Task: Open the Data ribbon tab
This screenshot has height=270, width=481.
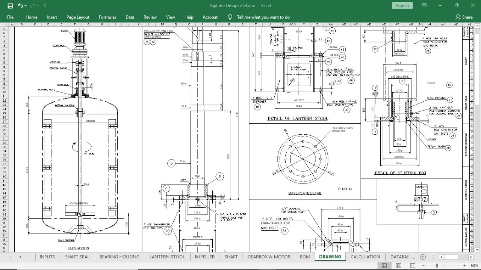Action: click(x=130, y=17)
